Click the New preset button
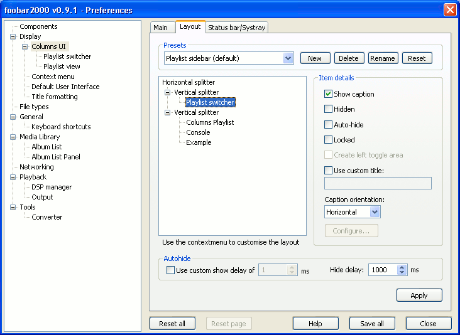This screenshot has height=335, width=460. coord(315,58)
